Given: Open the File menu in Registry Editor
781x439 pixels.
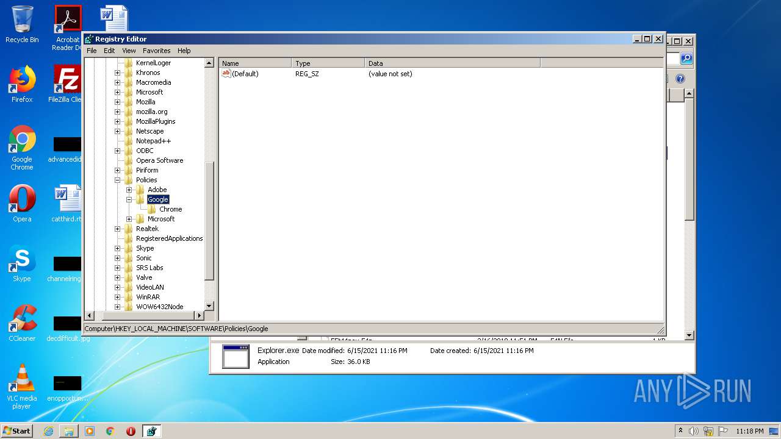Looking at the screenshot, I should tap(92, 51).
